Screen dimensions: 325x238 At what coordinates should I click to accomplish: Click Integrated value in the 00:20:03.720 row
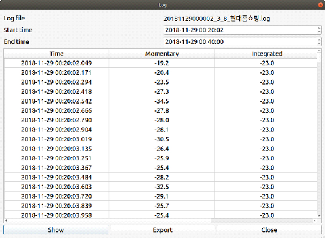tap(267, 196)
